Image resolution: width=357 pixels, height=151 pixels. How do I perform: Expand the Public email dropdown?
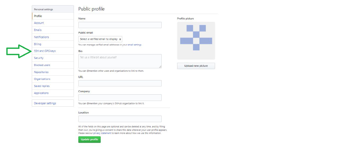100,39
